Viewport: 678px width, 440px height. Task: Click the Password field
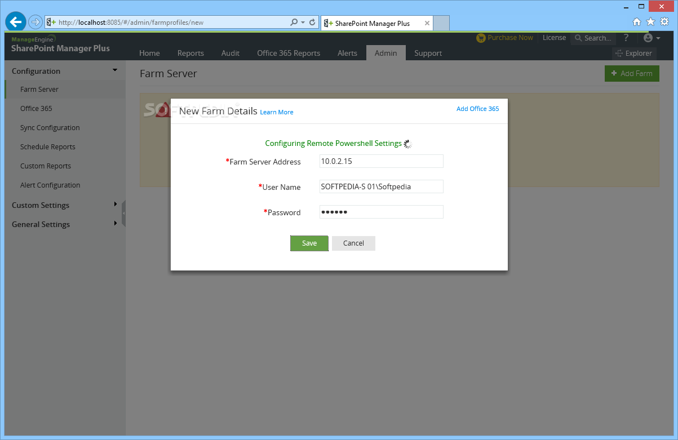[381, 212]
